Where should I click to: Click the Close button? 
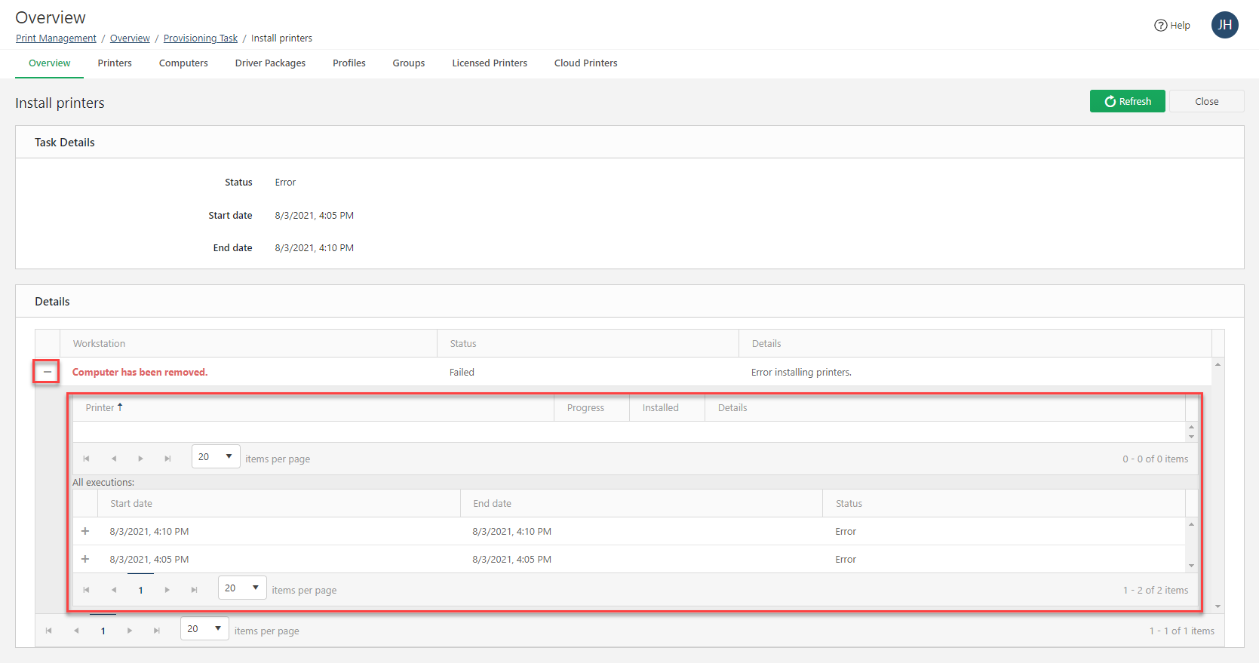1206,102
